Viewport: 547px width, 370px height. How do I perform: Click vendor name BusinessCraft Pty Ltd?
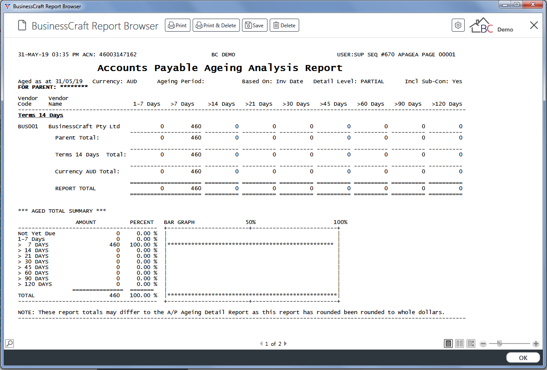click(x=84, y=127)
